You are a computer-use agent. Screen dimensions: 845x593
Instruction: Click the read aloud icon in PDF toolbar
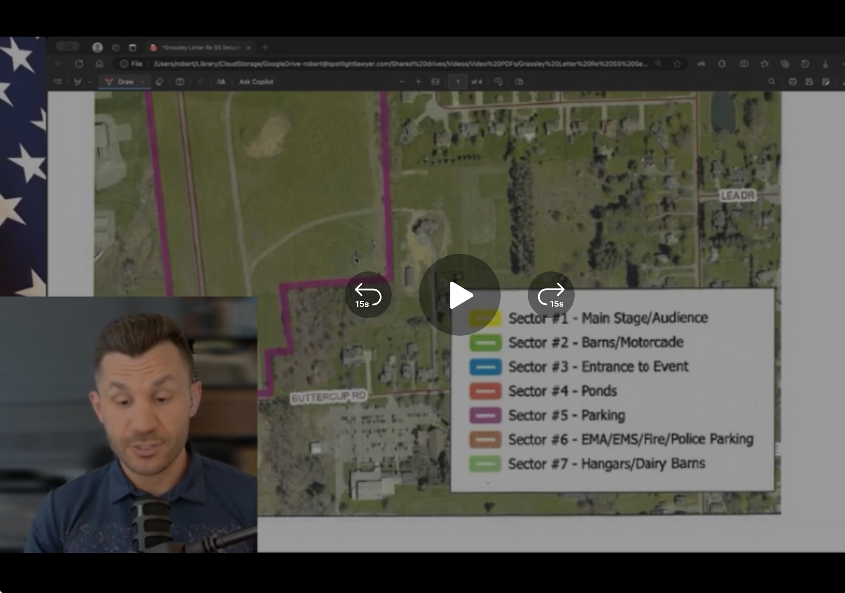click(x=201, y=82)
